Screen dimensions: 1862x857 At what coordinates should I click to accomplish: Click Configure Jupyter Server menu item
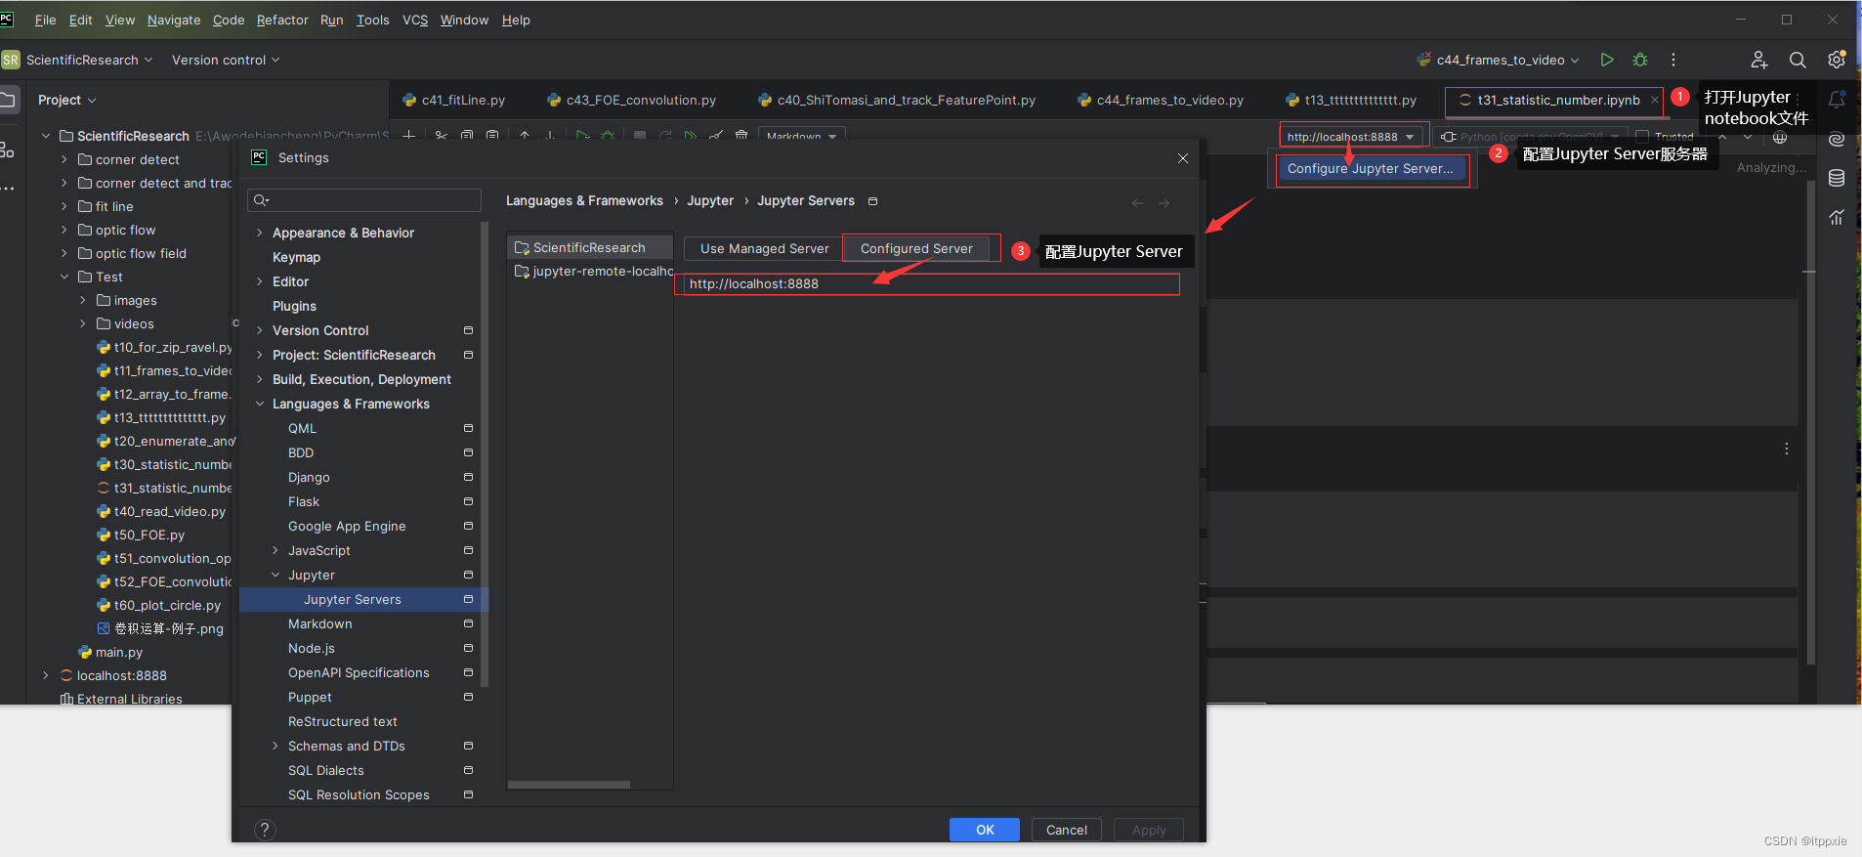click(1370, 168)
